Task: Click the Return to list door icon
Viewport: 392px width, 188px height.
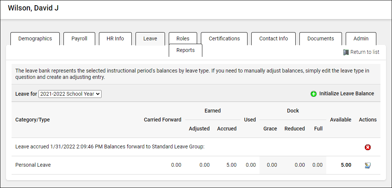Action: (x=346, y=52)
